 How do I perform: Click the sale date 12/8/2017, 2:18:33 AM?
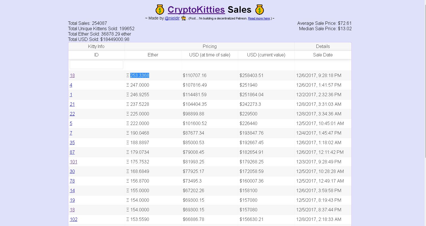pyautogui.click(x=319, y=219)
